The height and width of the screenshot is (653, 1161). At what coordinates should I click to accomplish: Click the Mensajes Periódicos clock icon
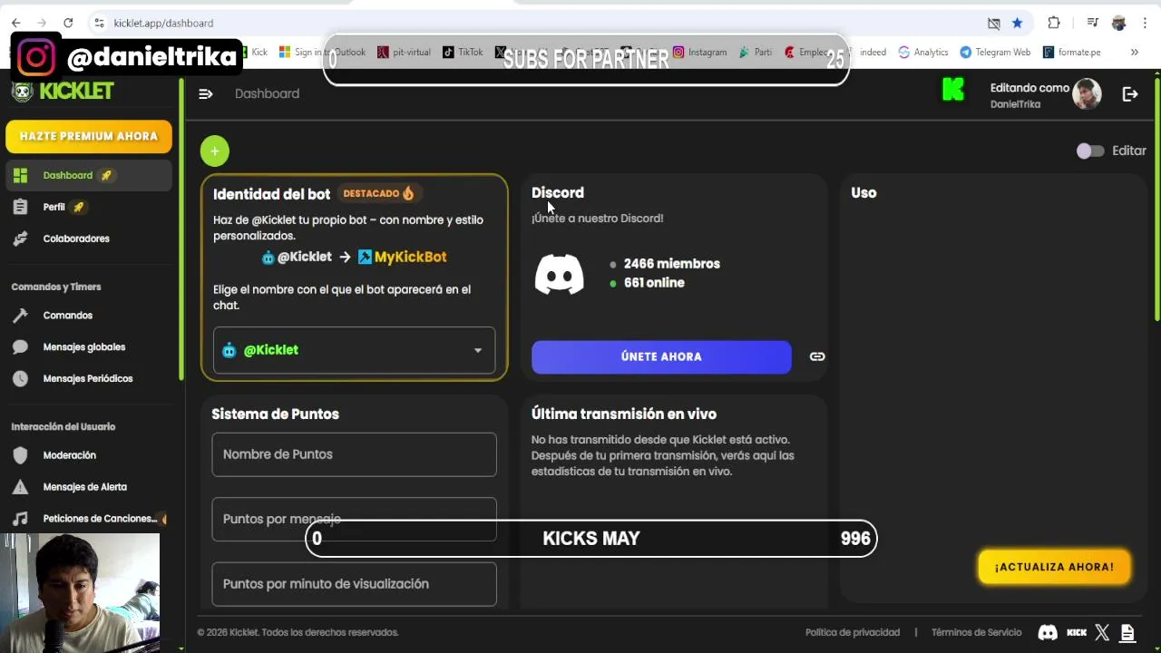click(x=20, y=378)
